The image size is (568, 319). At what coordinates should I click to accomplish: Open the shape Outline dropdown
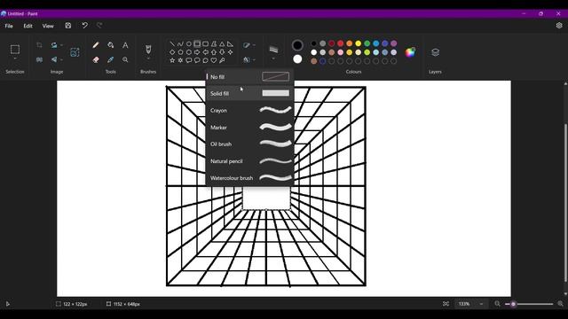pos(249,45)
